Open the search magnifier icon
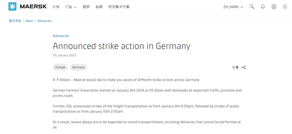 pyautogui.click(x=252, y=7)
